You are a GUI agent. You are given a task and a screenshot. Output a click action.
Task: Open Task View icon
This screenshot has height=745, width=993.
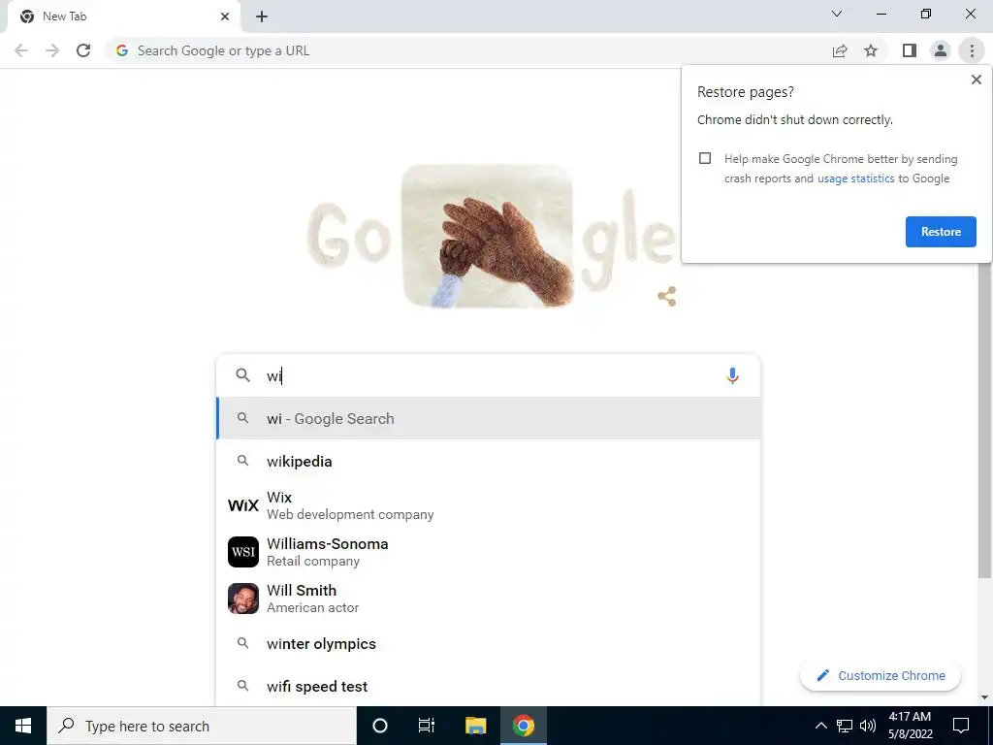pyautogui.click(x=427, y=726)
